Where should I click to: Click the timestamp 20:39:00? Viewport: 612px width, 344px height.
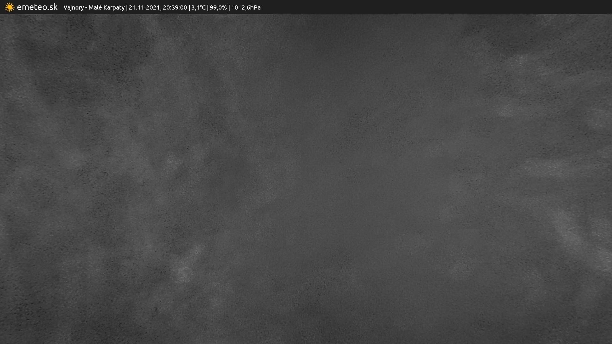click(175, 8)
